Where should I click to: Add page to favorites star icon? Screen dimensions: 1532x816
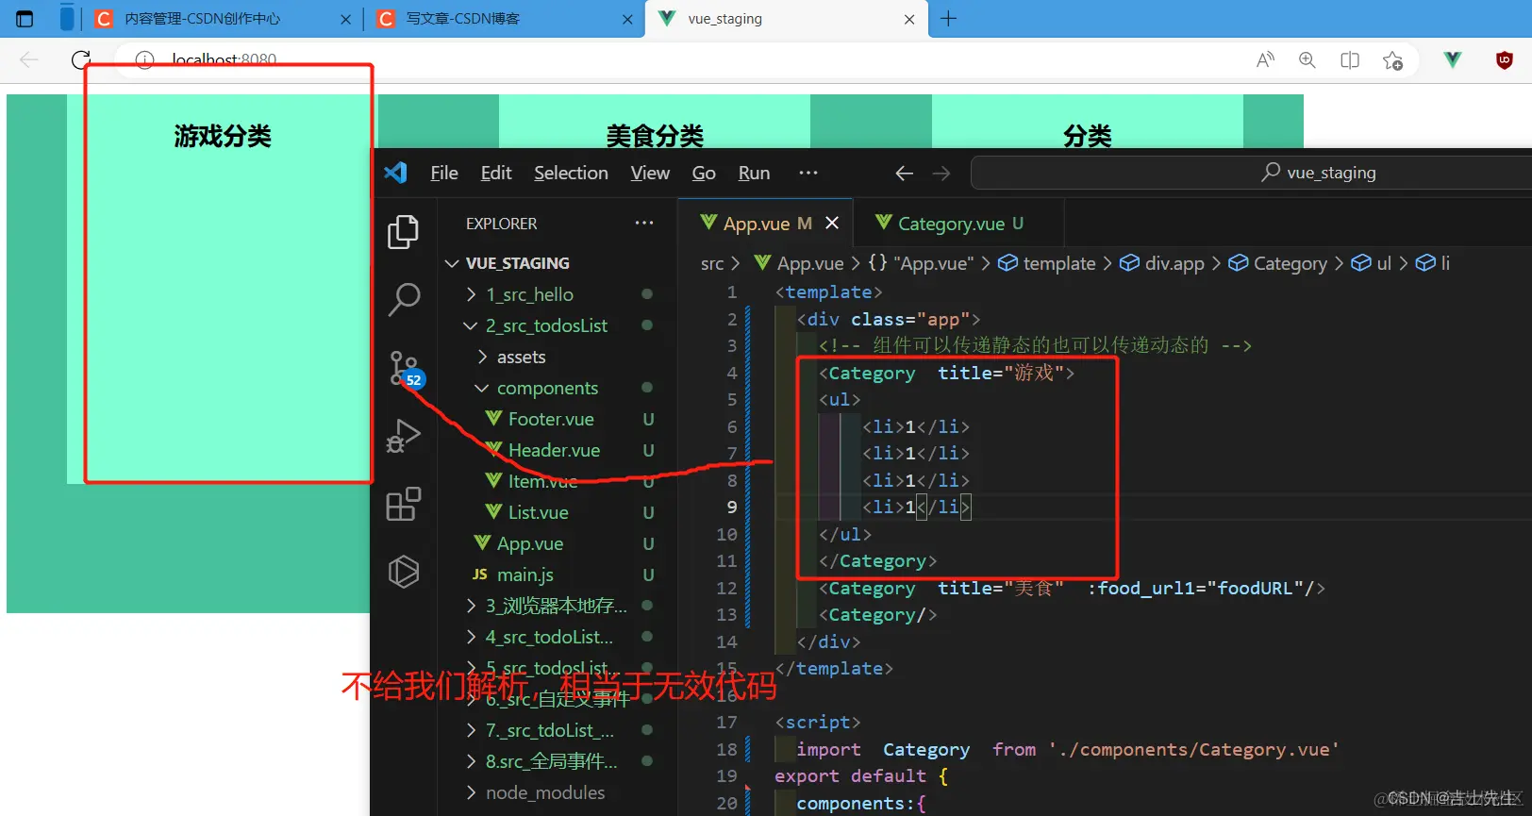1392,60
